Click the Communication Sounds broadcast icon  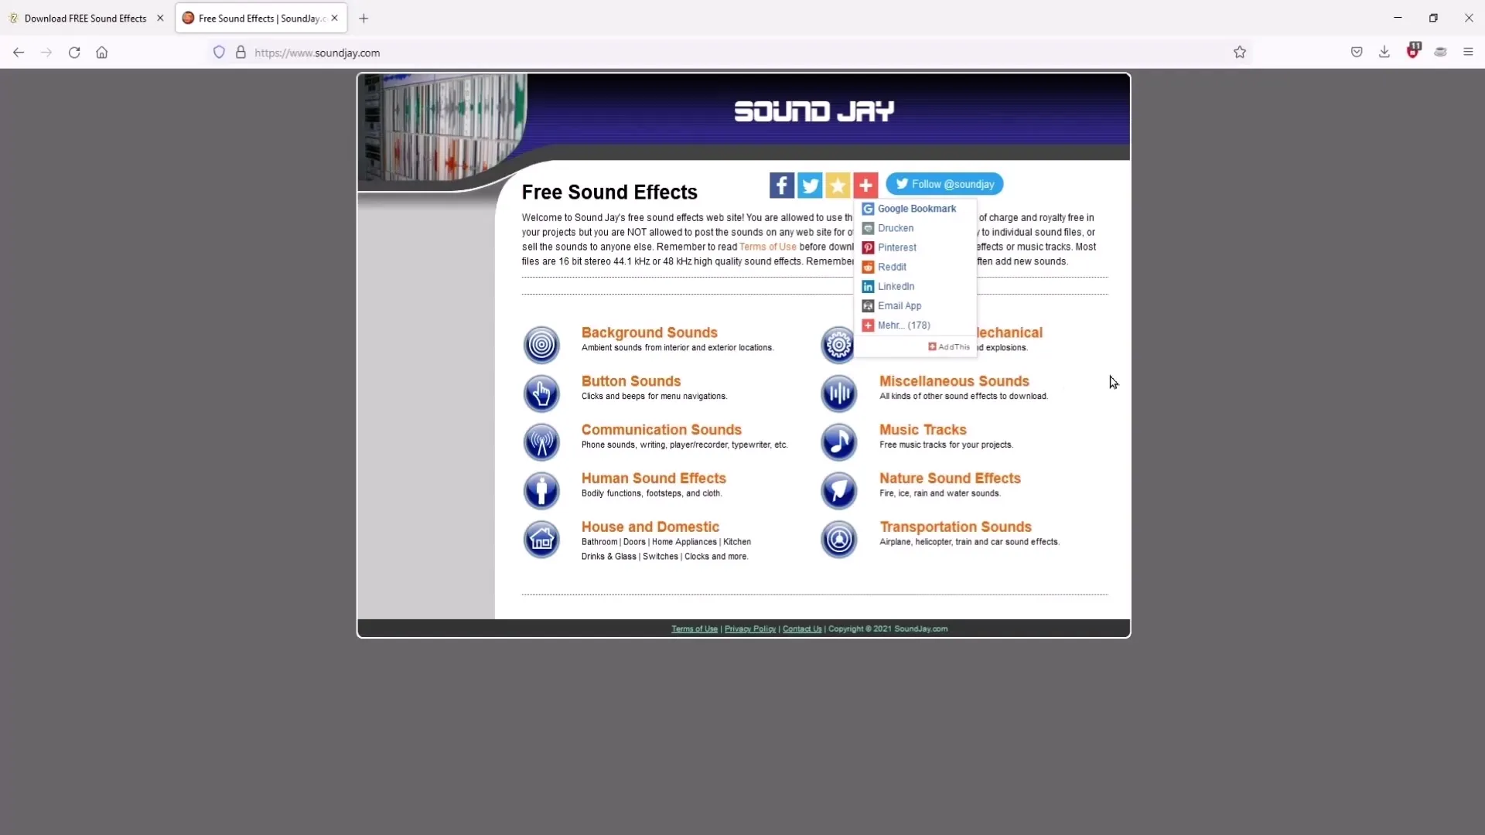point(541,441)
